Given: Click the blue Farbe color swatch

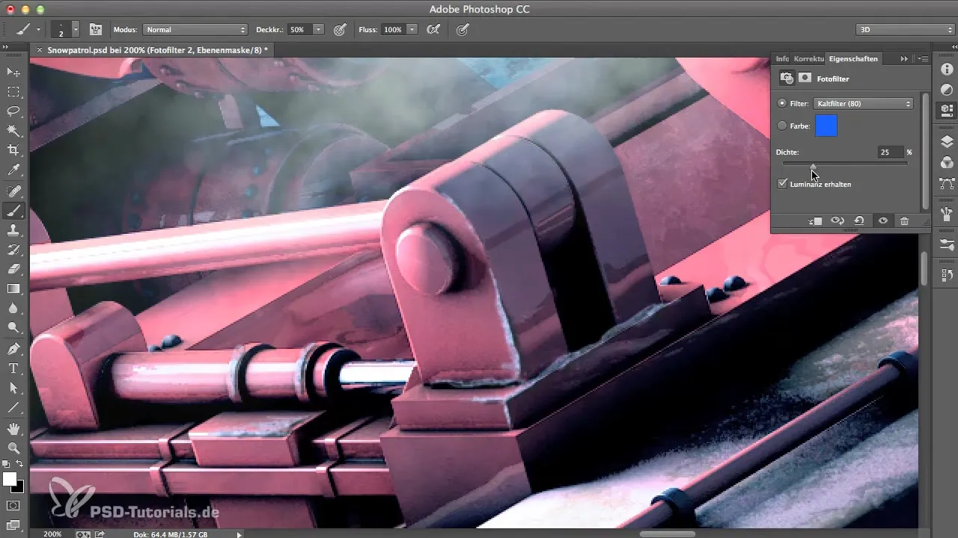Looking at the screenshot, I should click(826, 126).
